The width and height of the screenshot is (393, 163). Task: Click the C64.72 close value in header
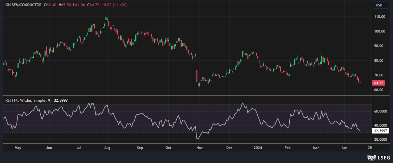point(93,5)
